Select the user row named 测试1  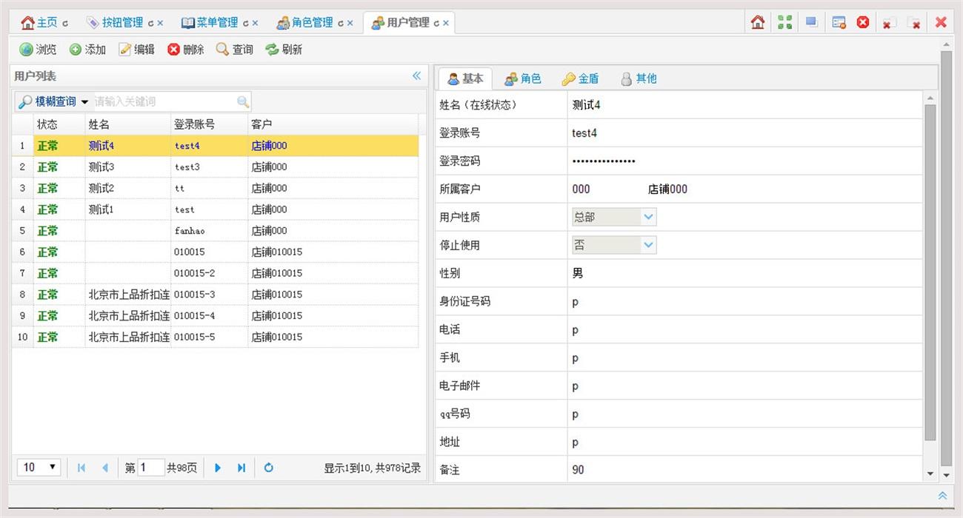click(216, 209)
